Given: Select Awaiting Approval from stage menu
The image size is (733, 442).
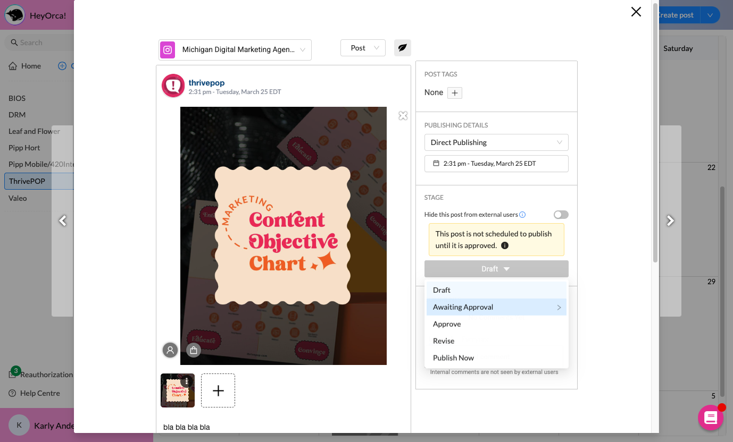Looking at the screenshot, I should pyautogui.click(x=496, y=307).
